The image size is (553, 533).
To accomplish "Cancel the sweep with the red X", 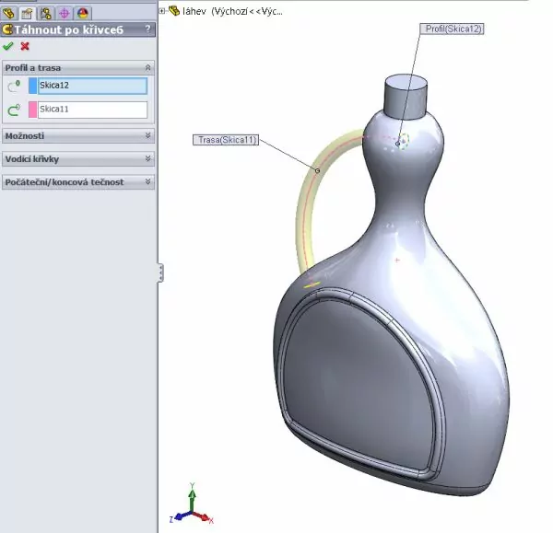I will point(25,46).
